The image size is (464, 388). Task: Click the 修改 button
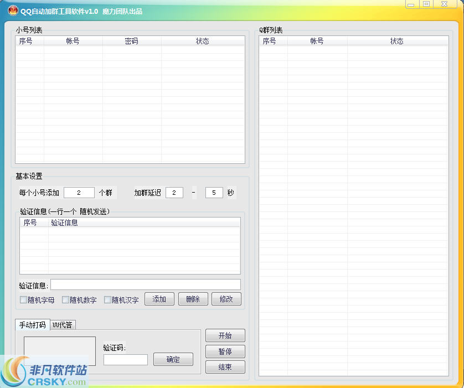point(225,298)
